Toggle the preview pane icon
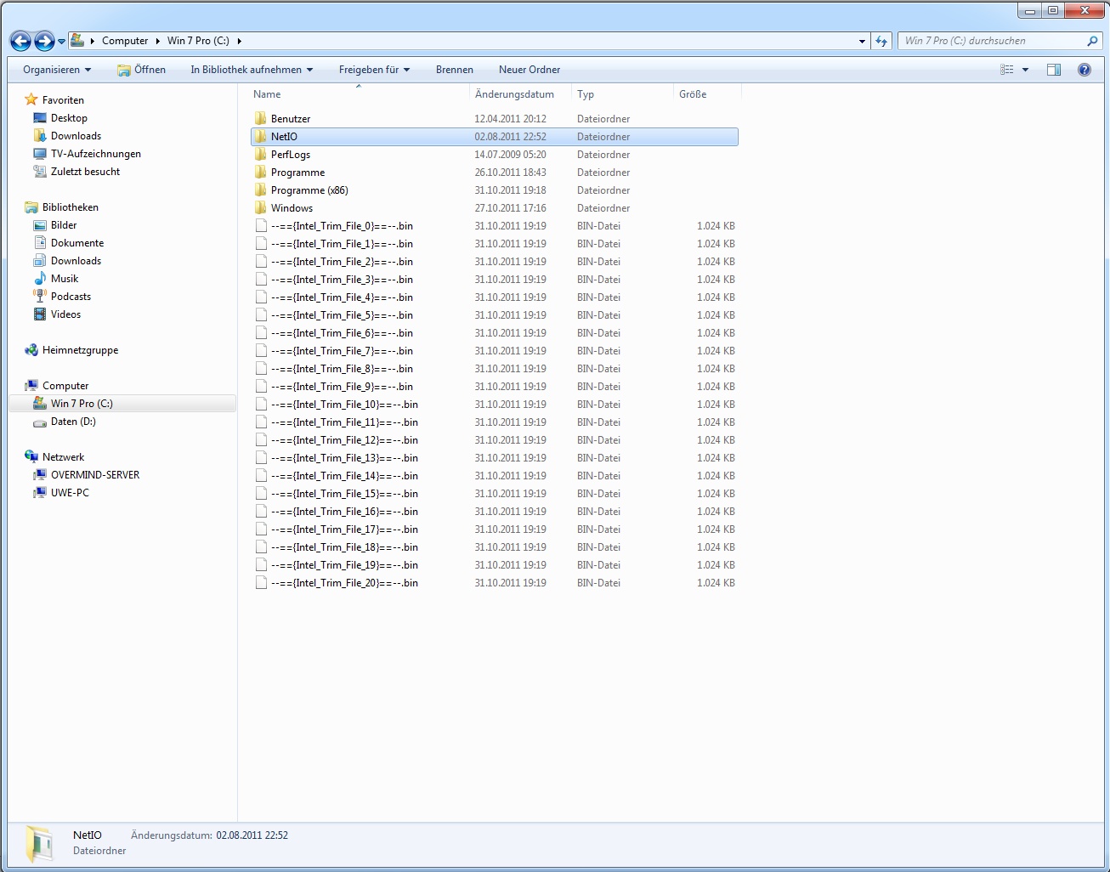Viewport: 1110px width, 872px height. pyautogui.click(x=1054, y=70)
